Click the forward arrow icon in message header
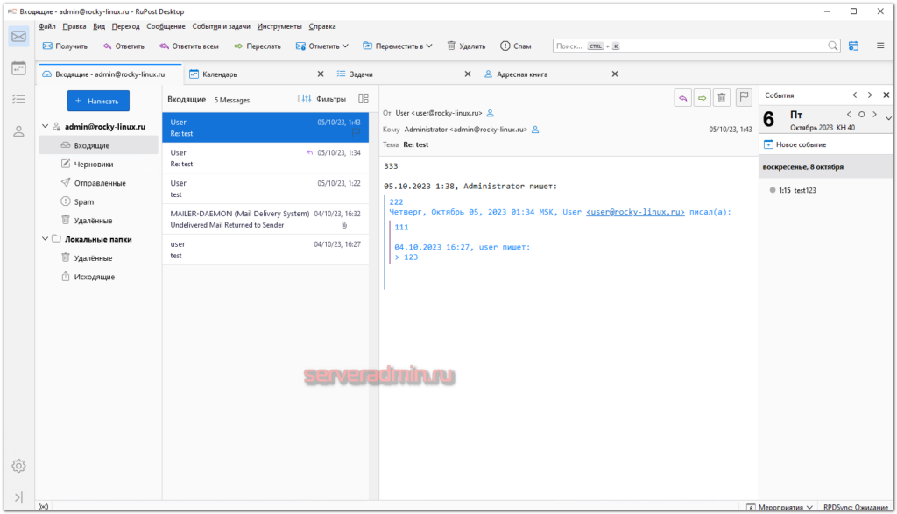Screen dimensions: 897x514 pos(702,98)
